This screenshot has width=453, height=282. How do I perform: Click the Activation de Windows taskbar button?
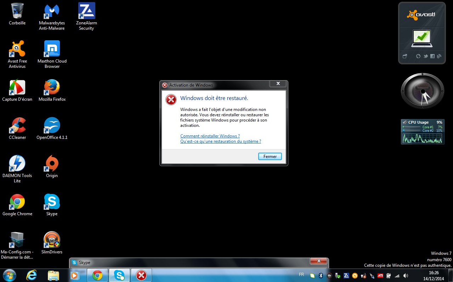(141, 275)
